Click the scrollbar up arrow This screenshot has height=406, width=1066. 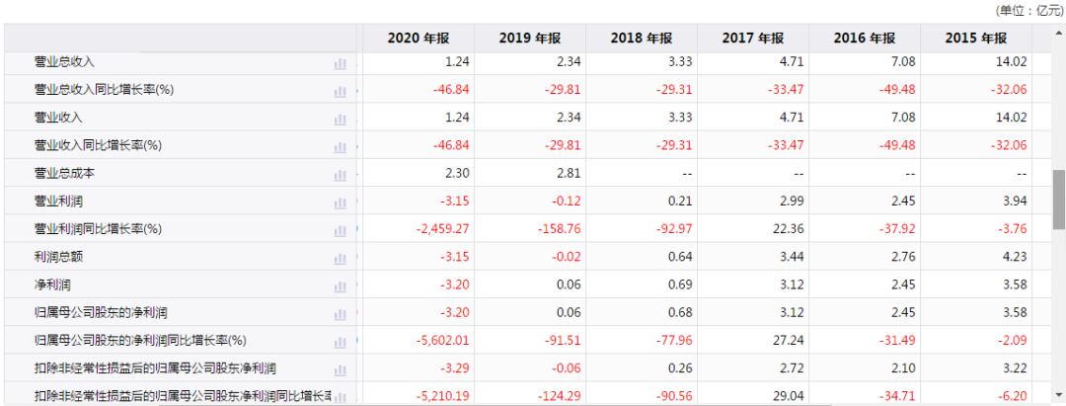(x=1058, y=32)
